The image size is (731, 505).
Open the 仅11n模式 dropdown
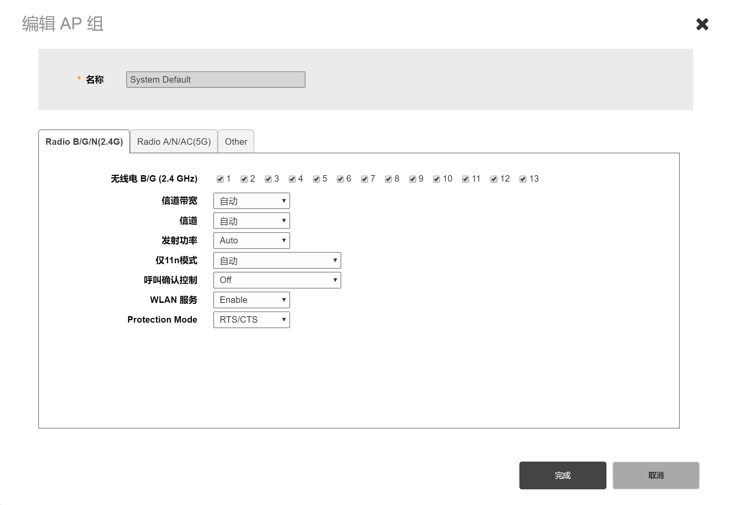[277, 261]
